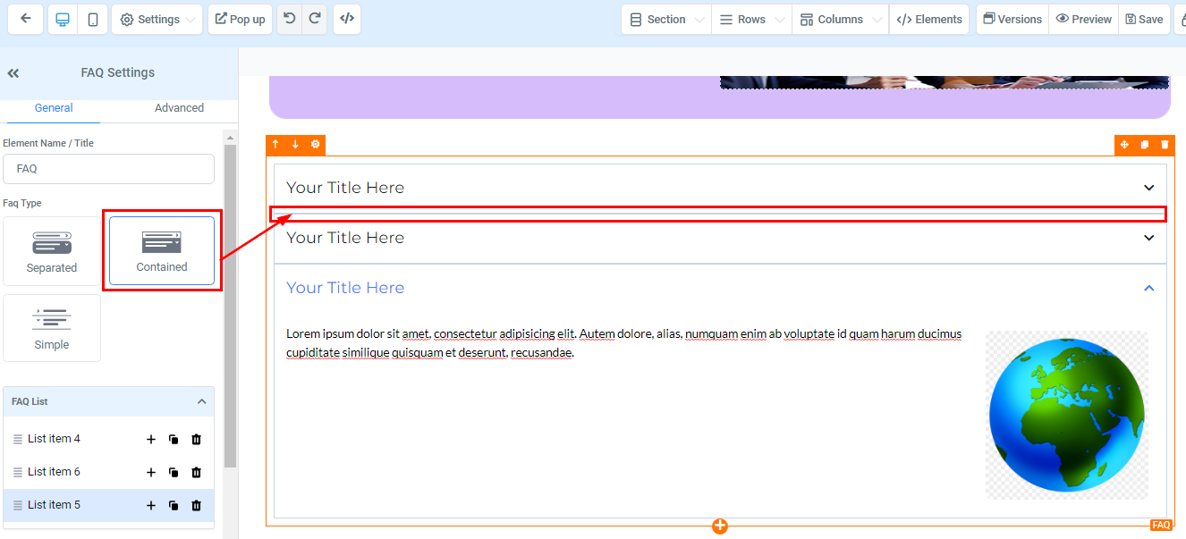
Task: Add new element with orange plus
Action: tap(720, 526)
